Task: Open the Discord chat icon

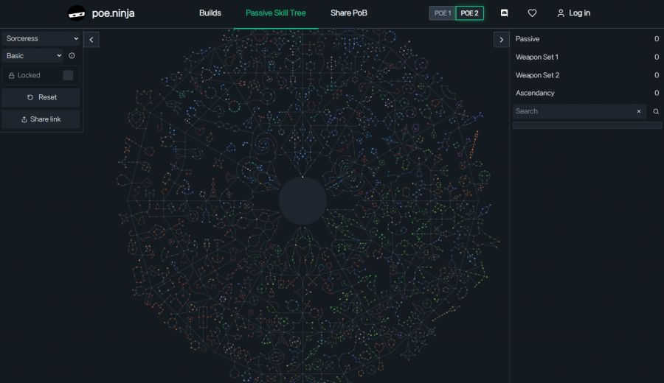Action: pos(505,13)
